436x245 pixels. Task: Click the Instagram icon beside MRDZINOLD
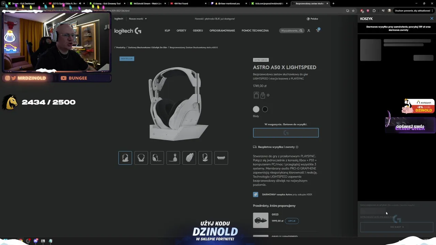click(x=7, y=78)
